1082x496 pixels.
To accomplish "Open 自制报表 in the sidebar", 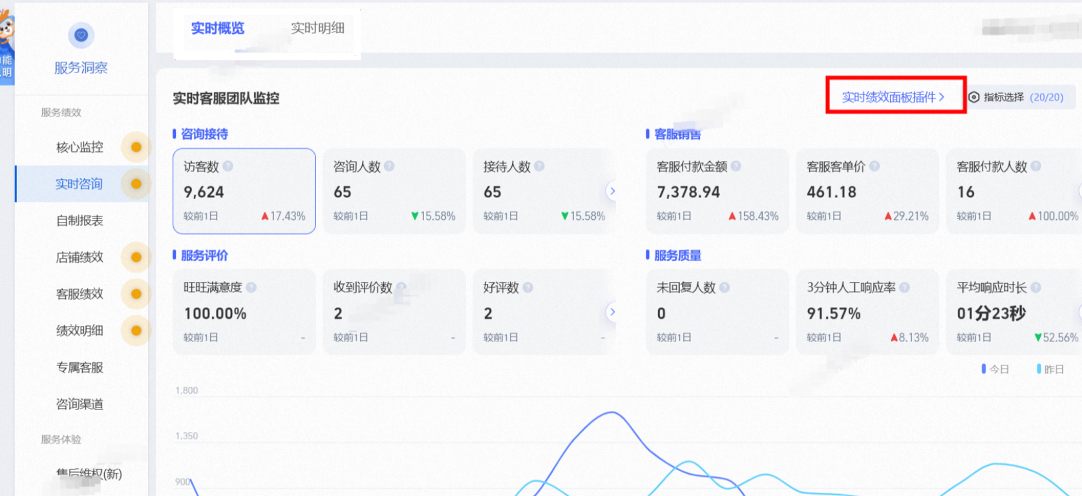I will pyautogui.click(x=80, y=221).
